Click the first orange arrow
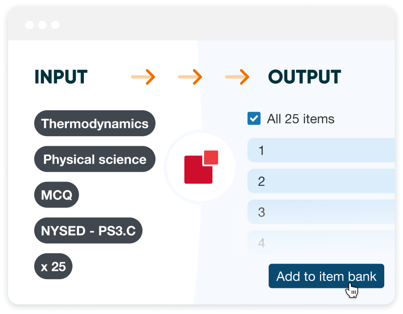Image resolution: width=403 pixels, height=314 pixels. (143, 76)
